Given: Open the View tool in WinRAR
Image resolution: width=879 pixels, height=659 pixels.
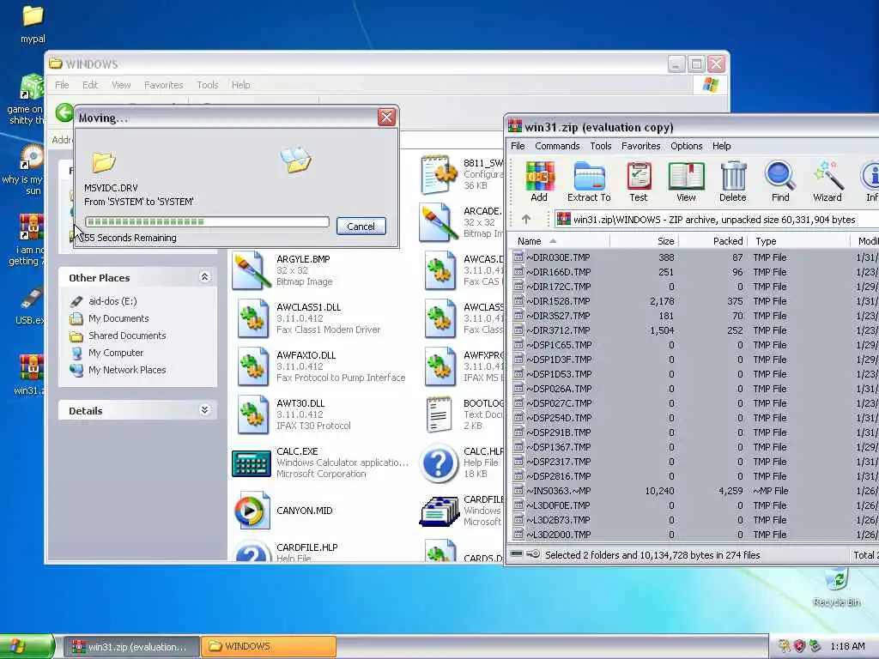Looking at the screenshot, I should tap(686, 181).
